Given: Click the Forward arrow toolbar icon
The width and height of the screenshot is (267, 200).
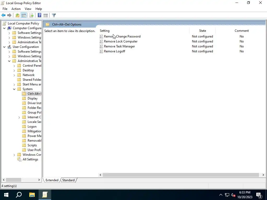Looking at the screenshot, I should (x=9, y=15).
